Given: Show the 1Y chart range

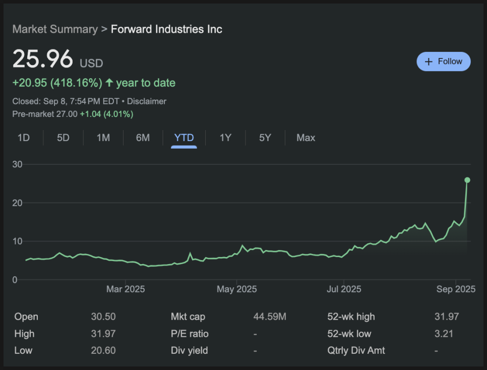Looking at the screenshot, I should [225, 138].
